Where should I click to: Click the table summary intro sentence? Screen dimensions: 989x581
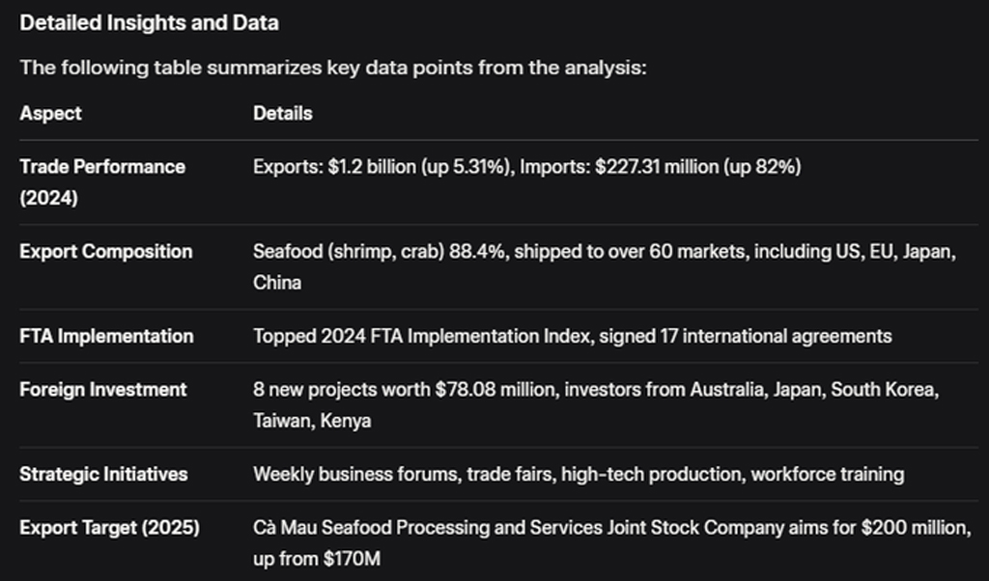pyautogui.click(x=332, y=69)
